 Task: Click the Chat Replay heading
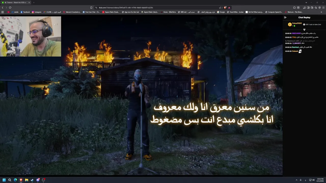[x=304, y=18]
